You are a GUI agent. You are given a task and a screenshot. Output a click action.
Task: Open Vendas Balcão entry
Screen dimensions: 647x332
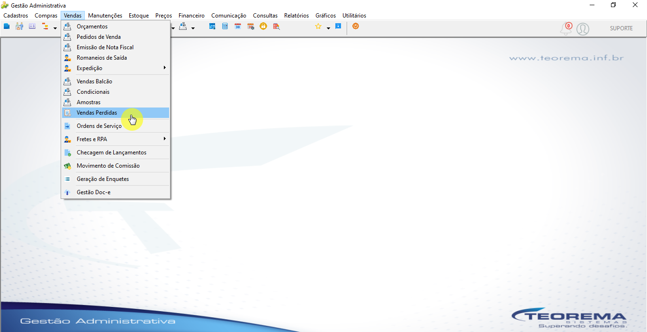(x=116, y=81)
